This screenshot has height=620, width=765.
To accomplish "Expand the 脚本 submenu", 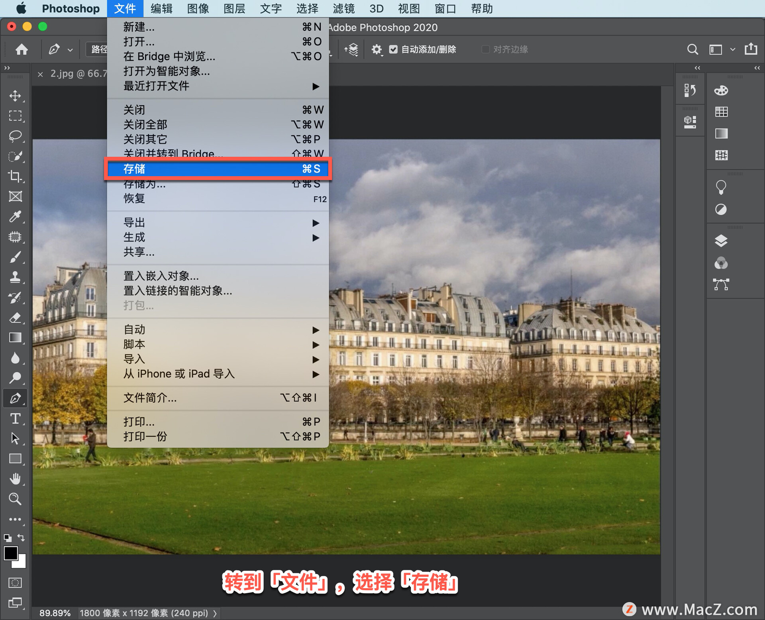I will tap(218, 344).
